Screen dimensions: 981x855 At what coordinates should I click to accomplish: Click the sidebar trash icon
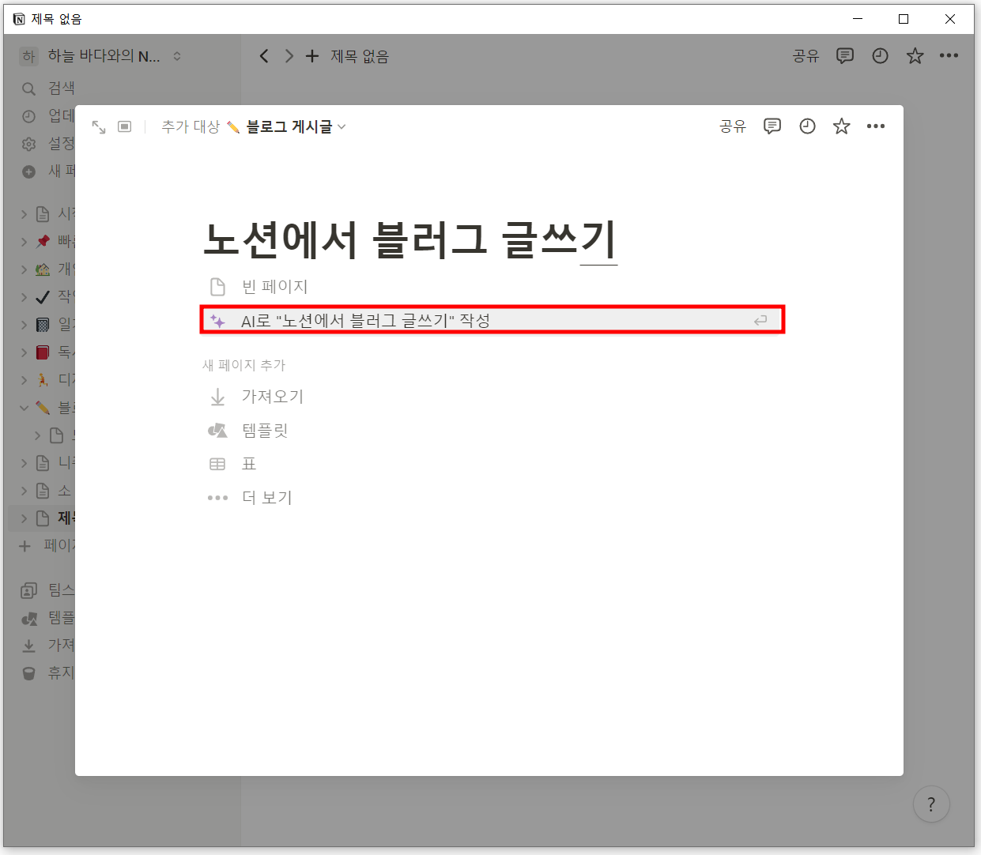(29, 673)
